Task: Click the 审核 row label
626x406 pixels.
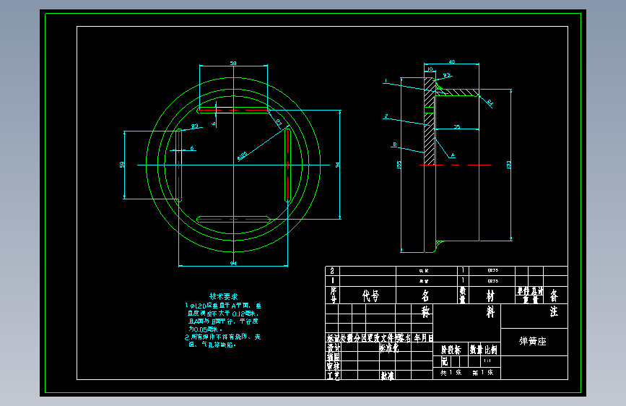Action: point(334,366)
